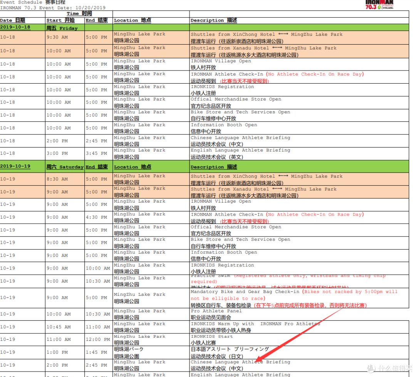
Task: Click the '4:30 PM' check-in end time
Action: (x=96, y=217)
